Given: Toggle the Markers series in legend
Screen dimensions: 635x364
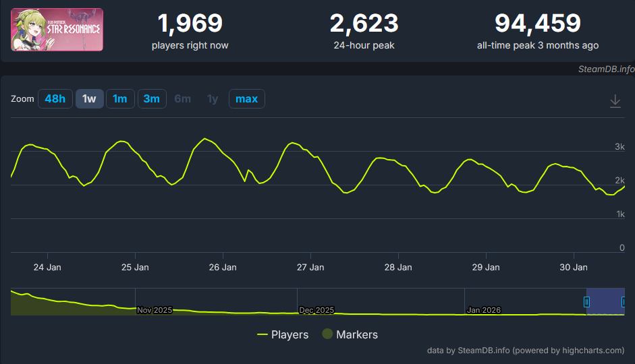Looking at the screenshot, I should click(x=350, y=334).
